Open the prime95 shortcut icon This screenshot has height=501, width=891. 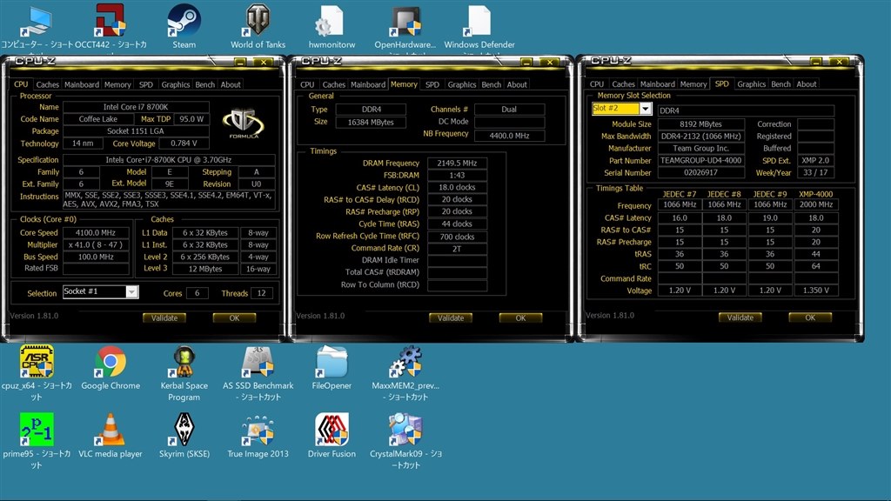pyautogui.click(x=37, y=430)
